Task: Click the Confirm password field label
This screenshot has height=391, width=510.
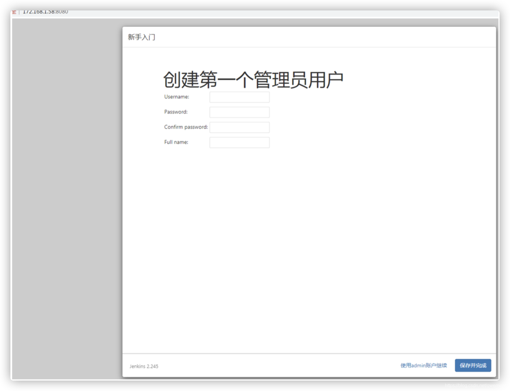Action: pyautogui.click(x=186, y=127)
